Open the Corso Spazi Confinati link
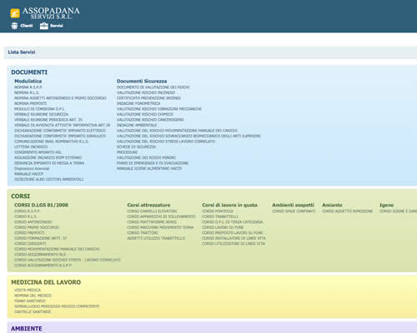This screenshot has height=333, width=417. [294, 211]
